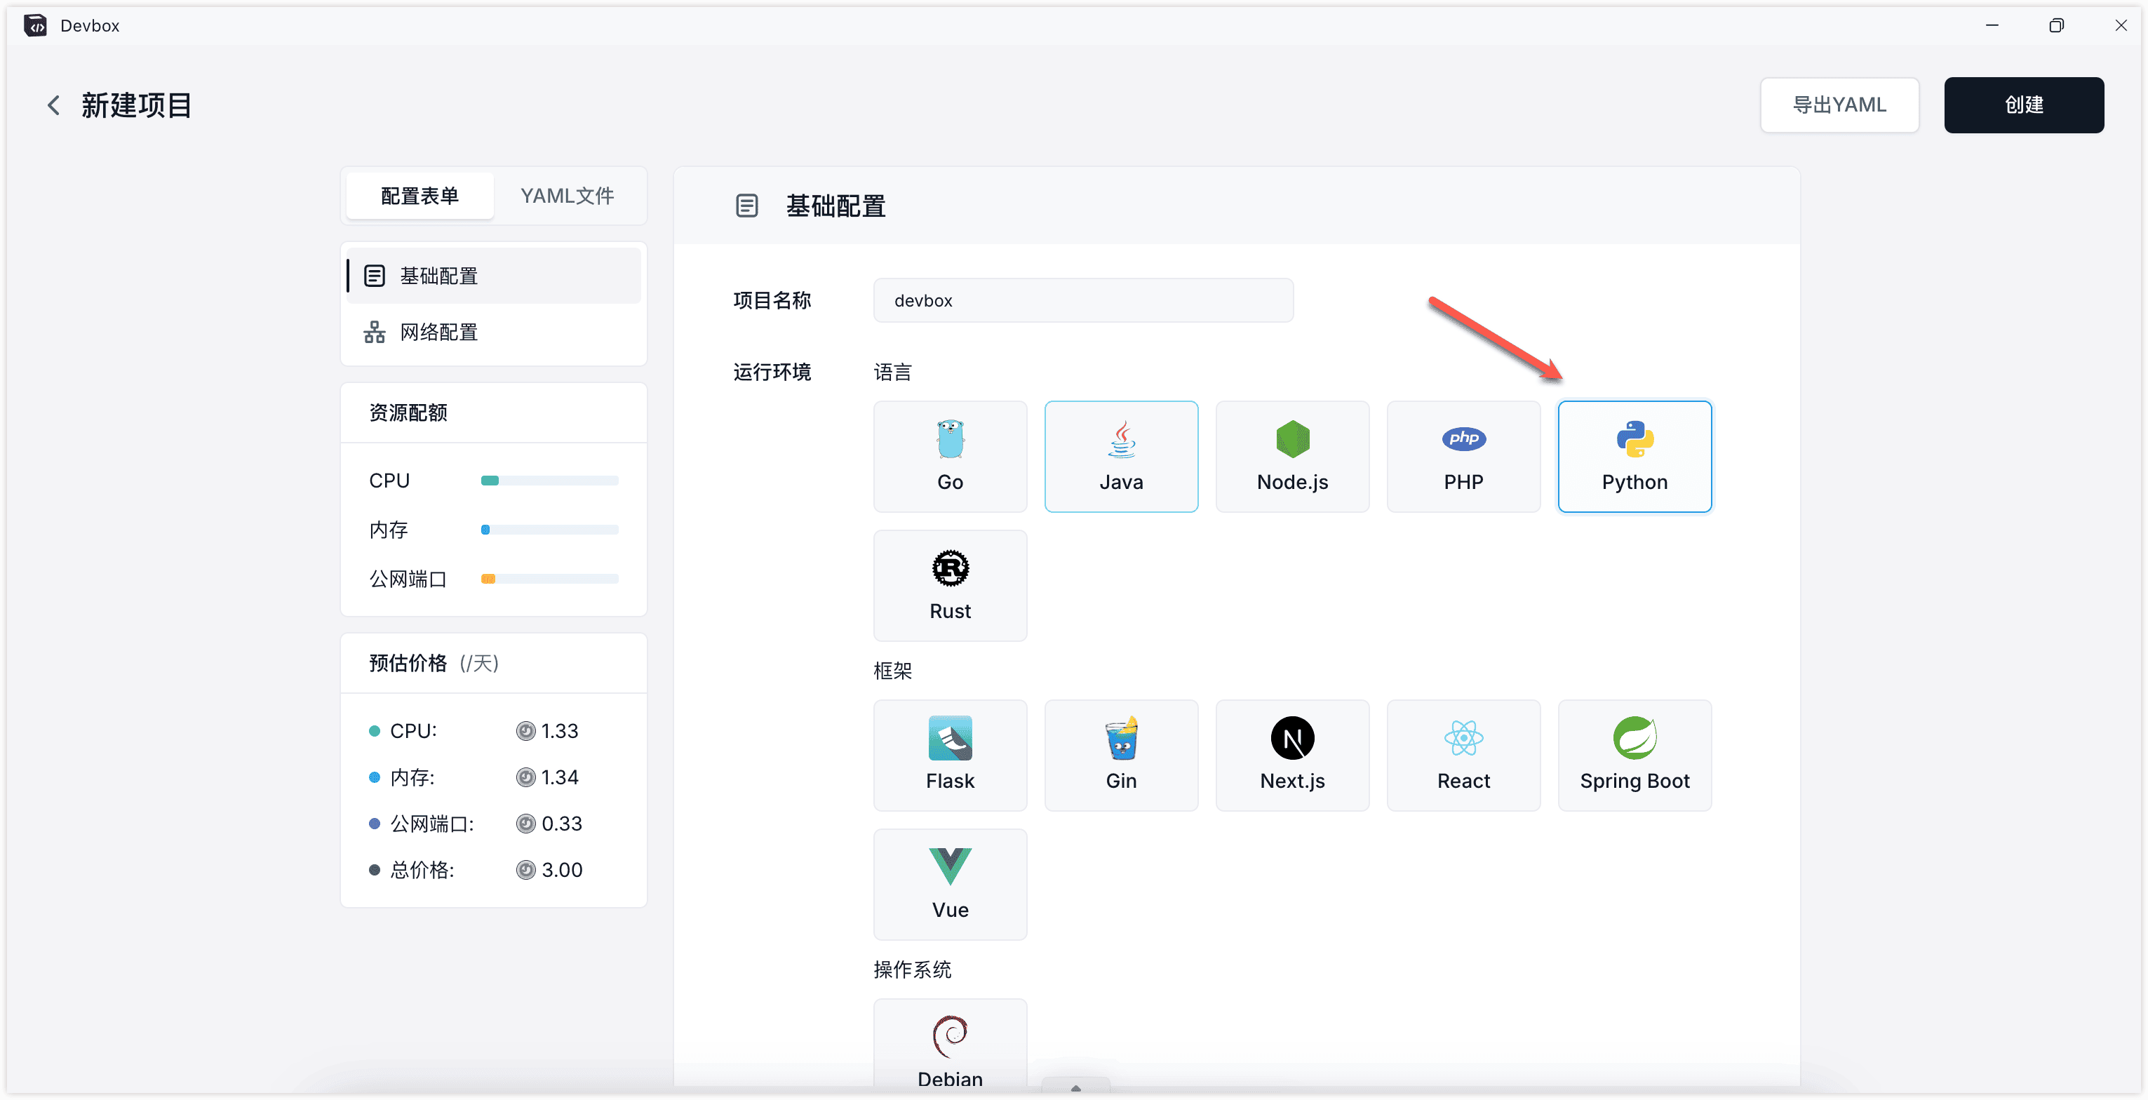Viewport: 2148px width, 1100px height.
Task: Open the 配置表单 tab
Action: coord(419,196)
